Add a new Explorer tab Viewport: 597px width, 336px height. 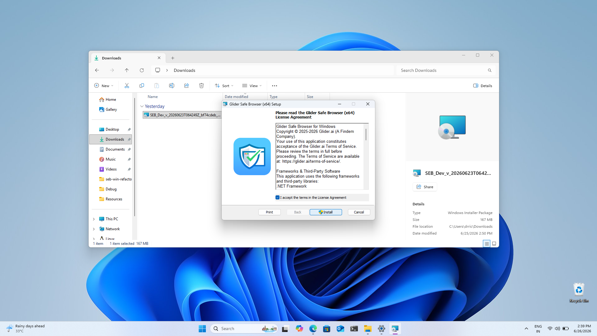(x=173, y=58)
